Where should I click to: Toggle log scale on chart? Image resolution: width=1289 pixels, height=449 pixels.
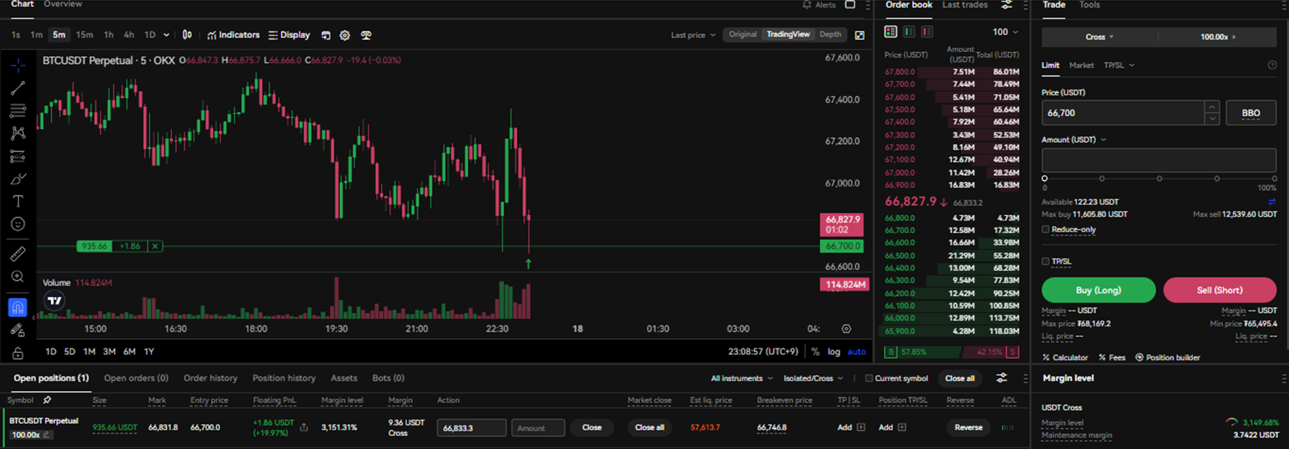tap(834, 352)
